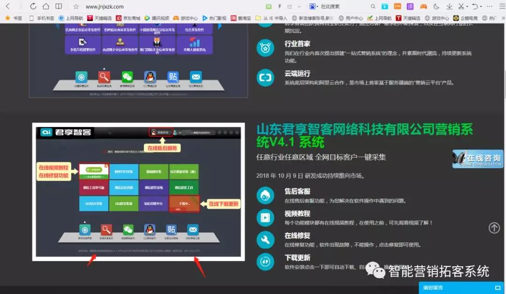
Task: Open the hamburger main menu
Action: [x=502, y=7]
